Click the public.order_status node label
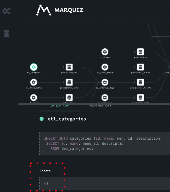170x192 pixels. point(140,72)
